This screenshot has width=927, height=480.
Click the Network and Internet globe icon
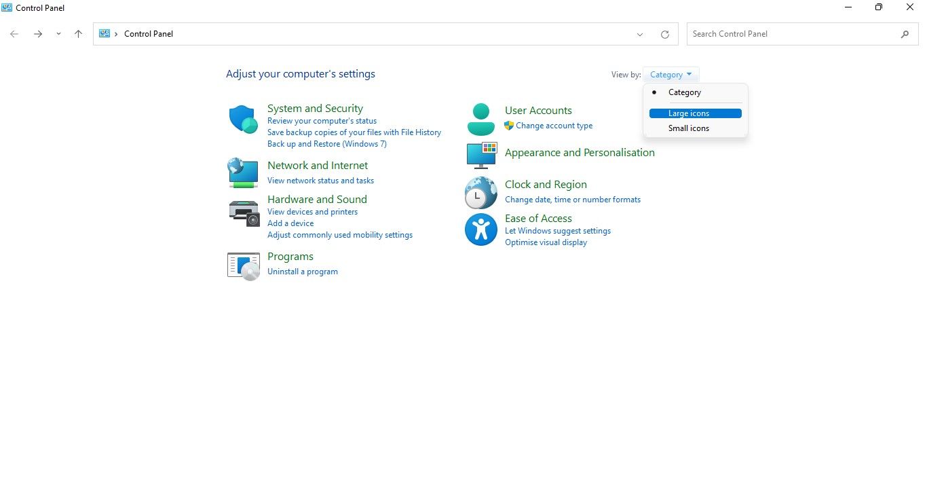[243, 172]
